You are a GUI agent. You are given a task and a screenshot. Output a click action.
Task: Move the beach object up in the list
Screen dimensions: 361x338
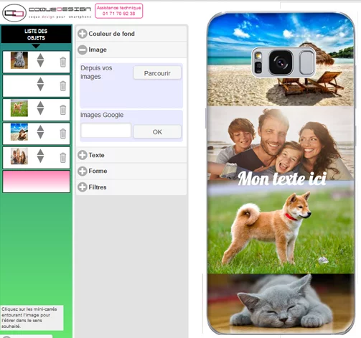tap(40, 128)
